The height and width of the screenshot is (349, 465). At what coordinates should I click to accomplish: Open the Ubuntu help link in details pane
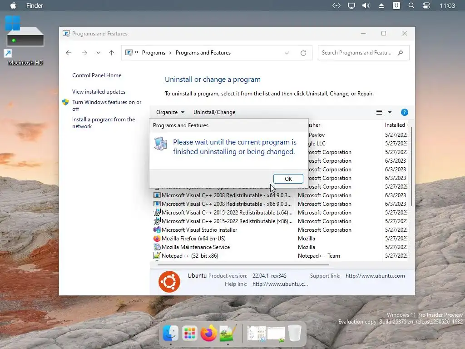(280, 284)
